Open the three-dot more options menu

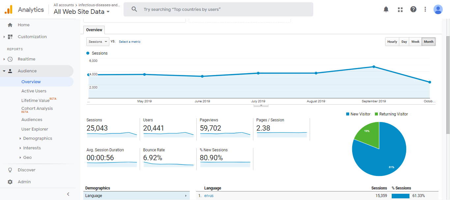coord(425,10)
